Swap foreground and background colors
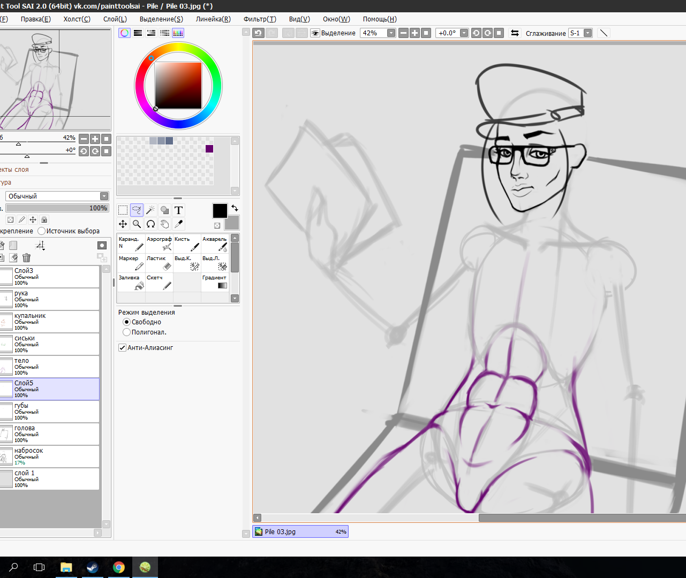 coord(235,208)
